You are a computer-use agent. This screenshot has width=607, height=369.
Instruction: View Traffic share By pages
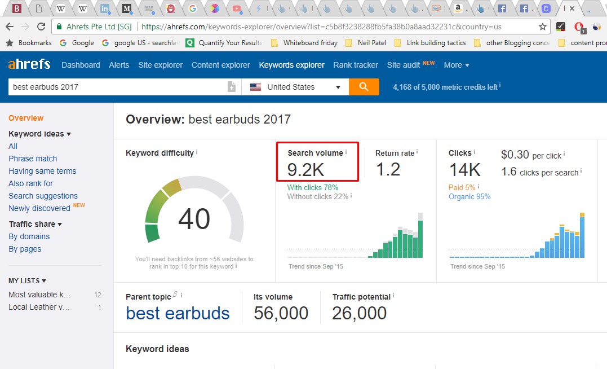point(25,249)
